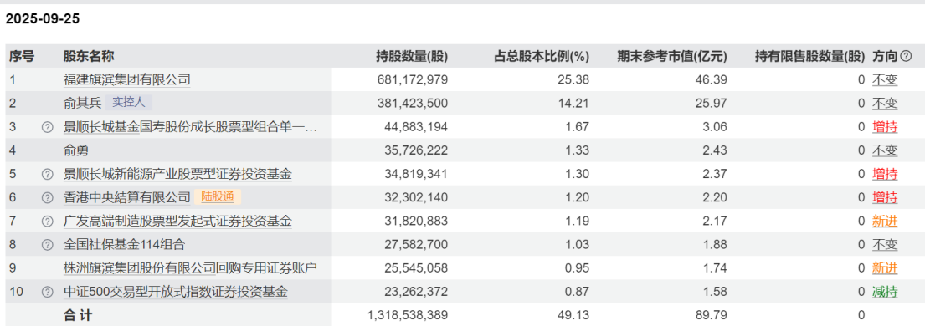Screen dimensions: 925x326
Task: Click shareholder name 俞勇
Action: coord(75,150)
